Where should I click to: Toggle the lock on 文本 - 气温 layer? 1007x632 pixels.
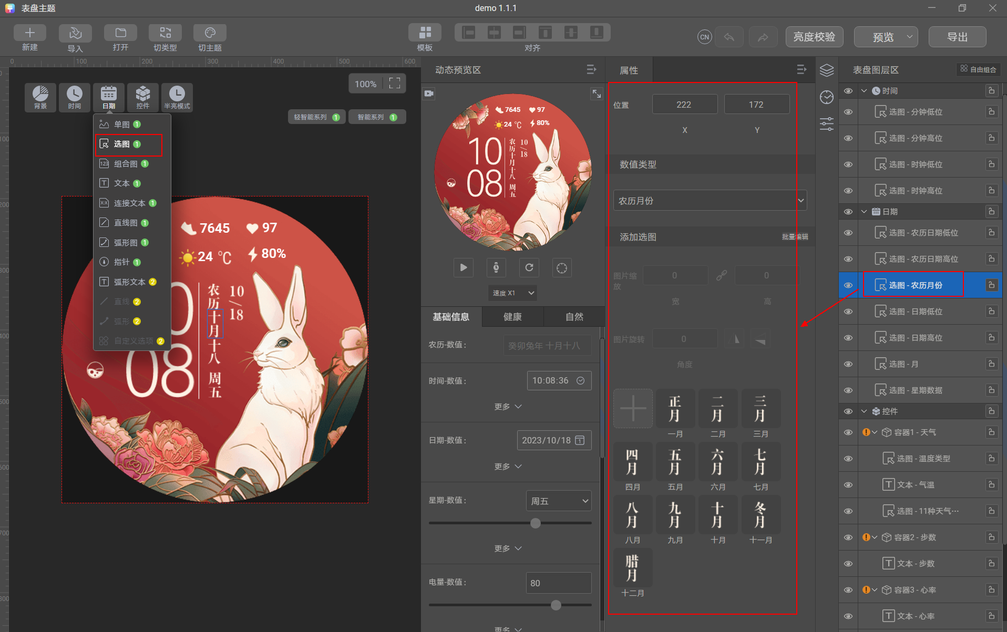pyautogui.click(x=991, y=484)
